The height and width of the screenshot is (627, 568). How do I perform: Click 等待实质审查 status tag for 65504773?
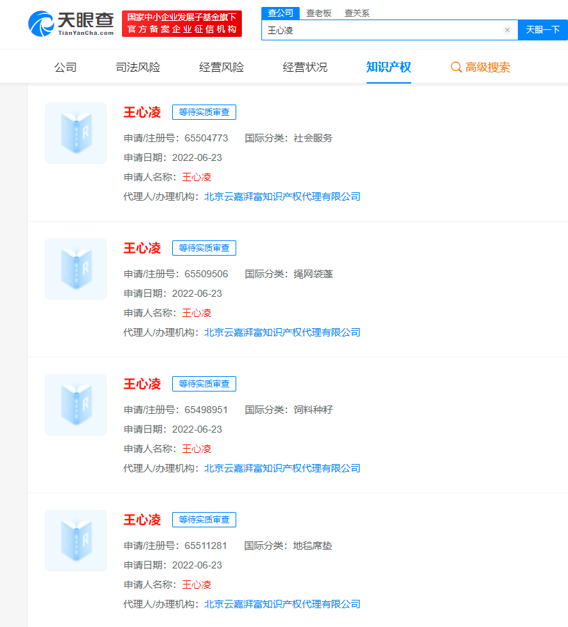[204, 112]
